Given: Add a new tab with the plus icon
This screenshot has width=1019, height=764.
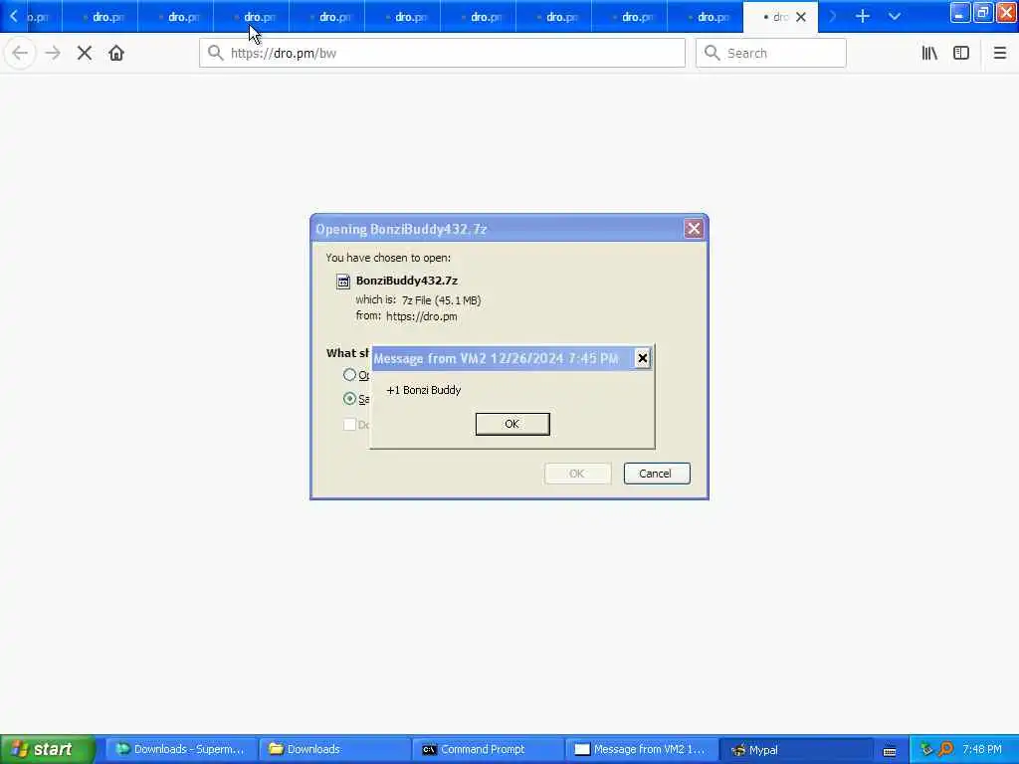Looking at the screenshot, I should point(863,16).
